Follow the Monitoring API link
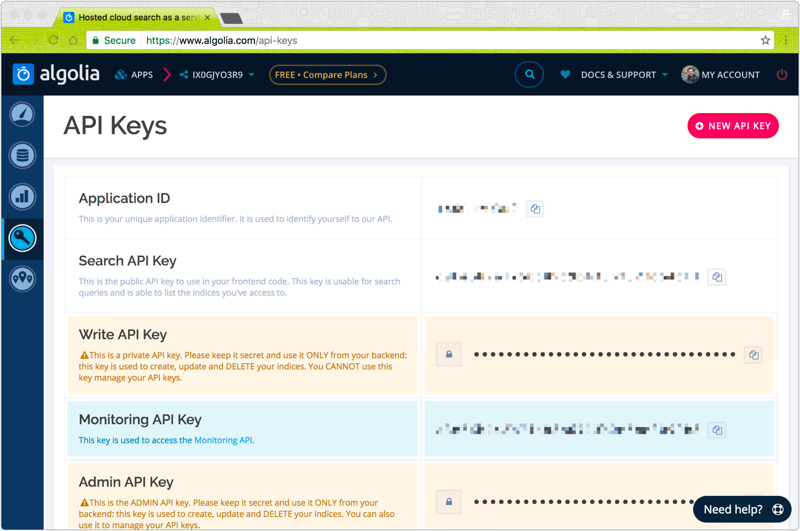This screenshot has width=800, height=531. pyautogui.click(x=223, y=440)
